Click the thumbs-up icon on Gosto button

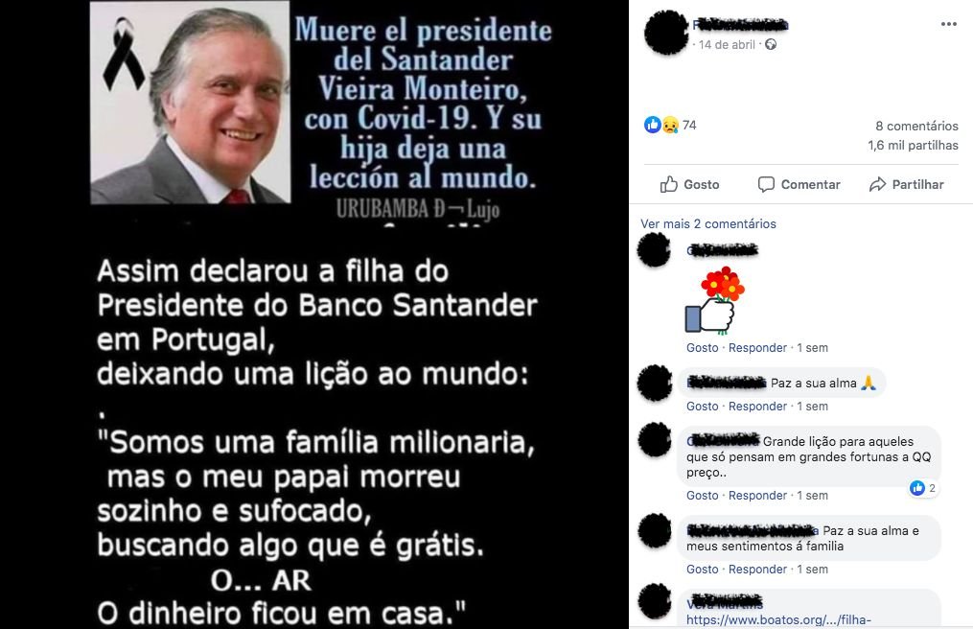[x=668, y=184]
